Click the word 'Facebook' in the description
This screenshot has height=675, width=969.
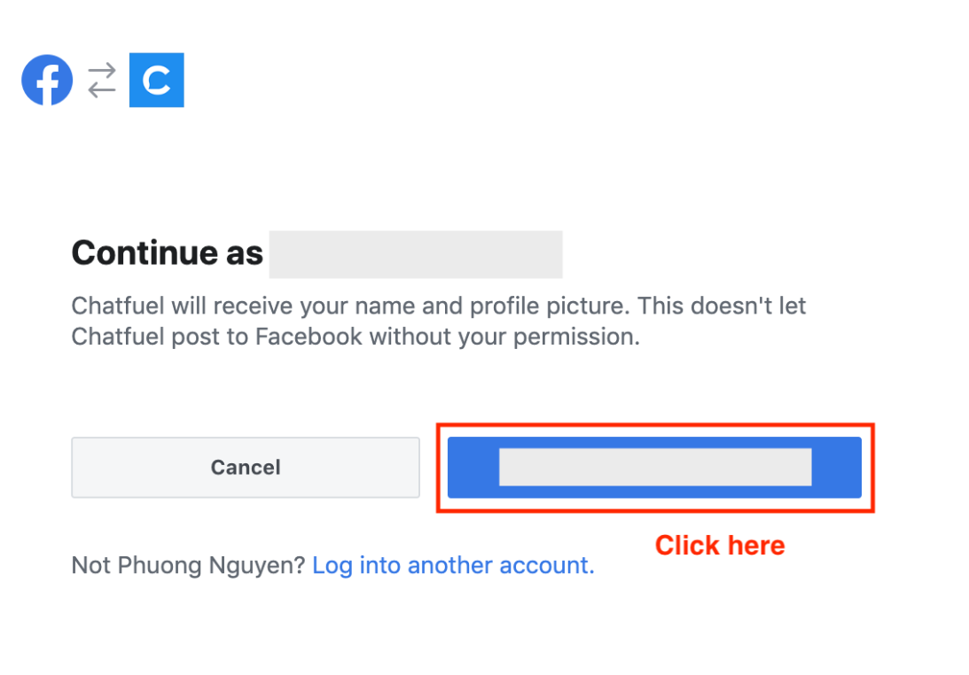[309, 337]
